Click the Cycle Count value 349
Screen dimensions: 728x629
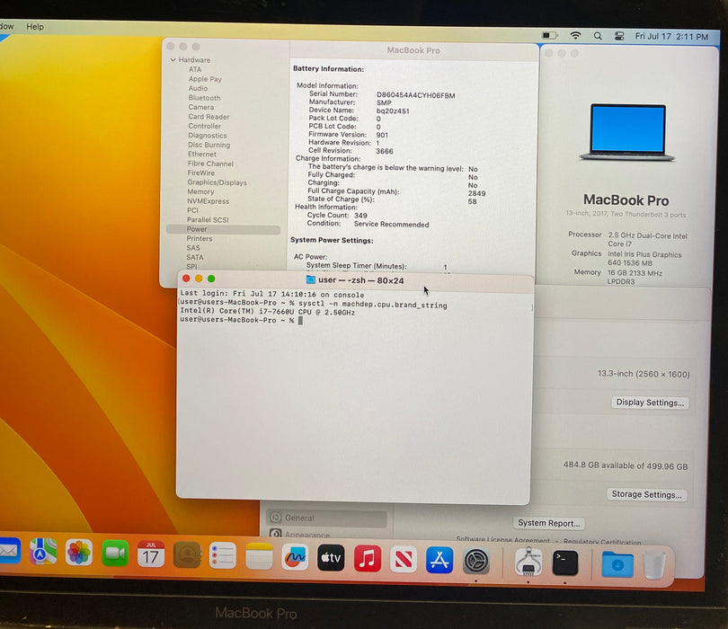click(360, 216)
